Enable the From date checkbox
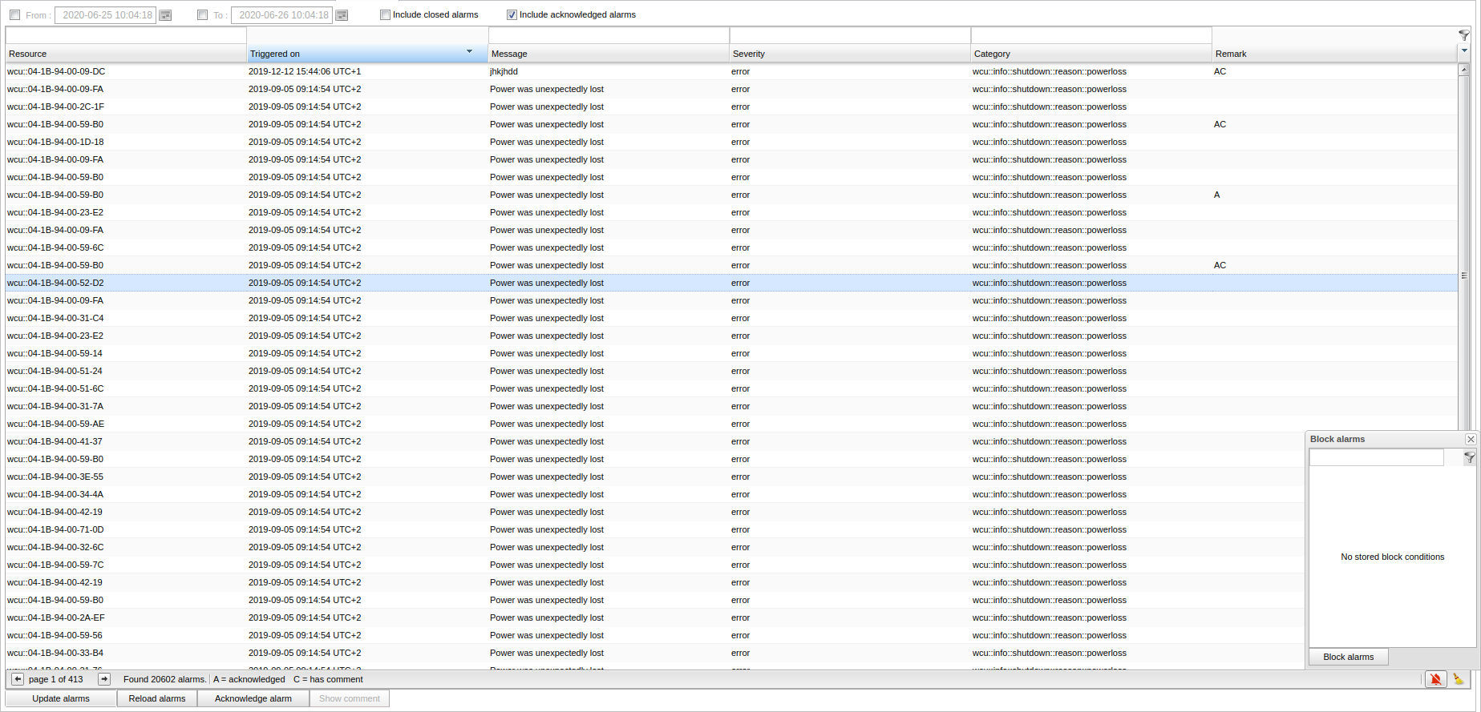 point(15,15)
